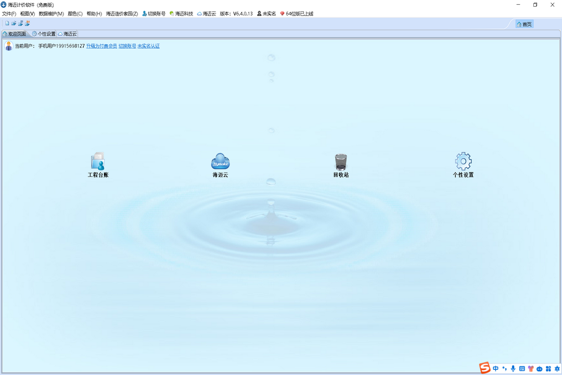Screen dimensions: 562x375
Task: Open the 文件(F) menu
Action: click(x=9, y=14)
